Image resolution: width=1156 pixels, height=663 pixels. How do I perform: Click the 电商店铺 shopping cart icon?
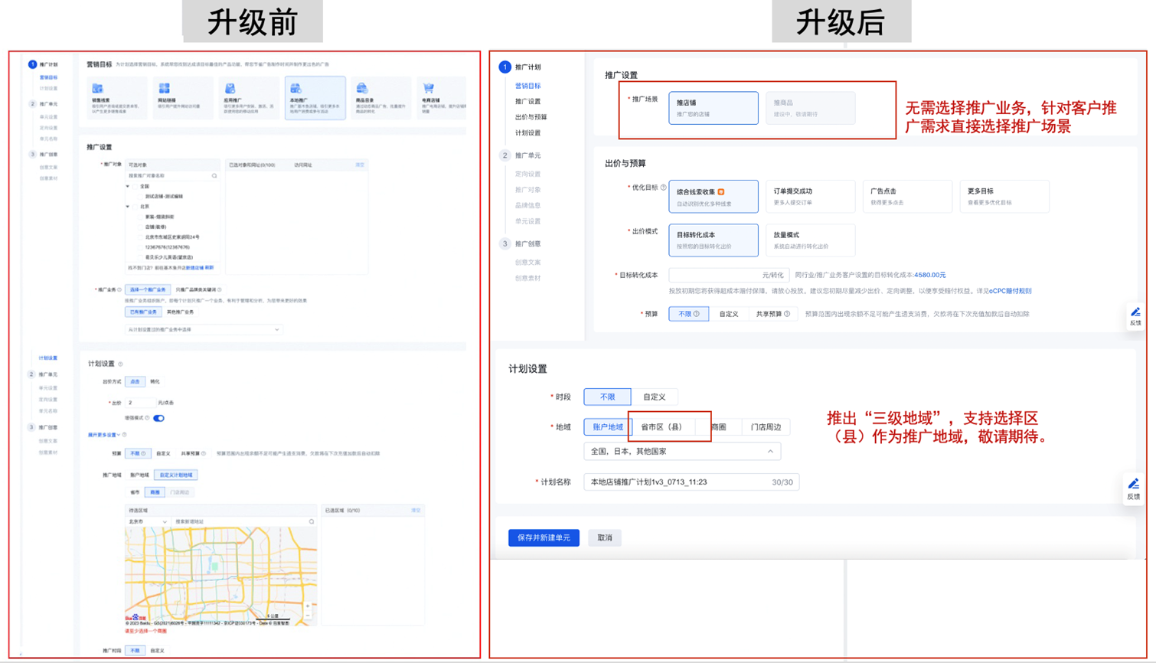click(x=429, y=89)
